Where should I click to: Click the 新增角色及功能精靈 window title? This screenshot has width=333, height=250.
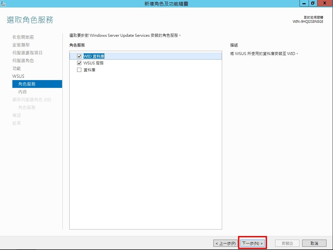coord(166,4)
